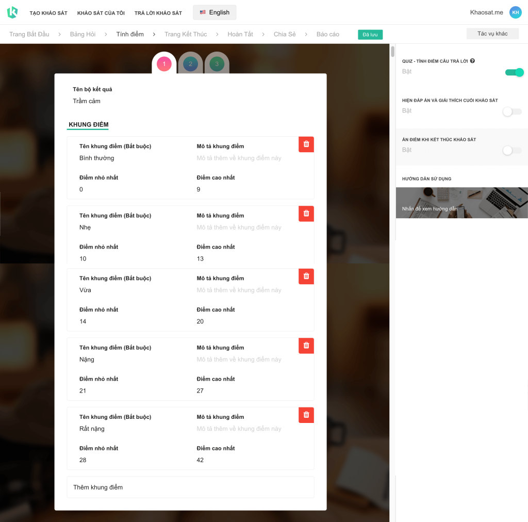Click the help icon beside Quiz title
This screenshot has width=528, height=522.
(472, 61)
